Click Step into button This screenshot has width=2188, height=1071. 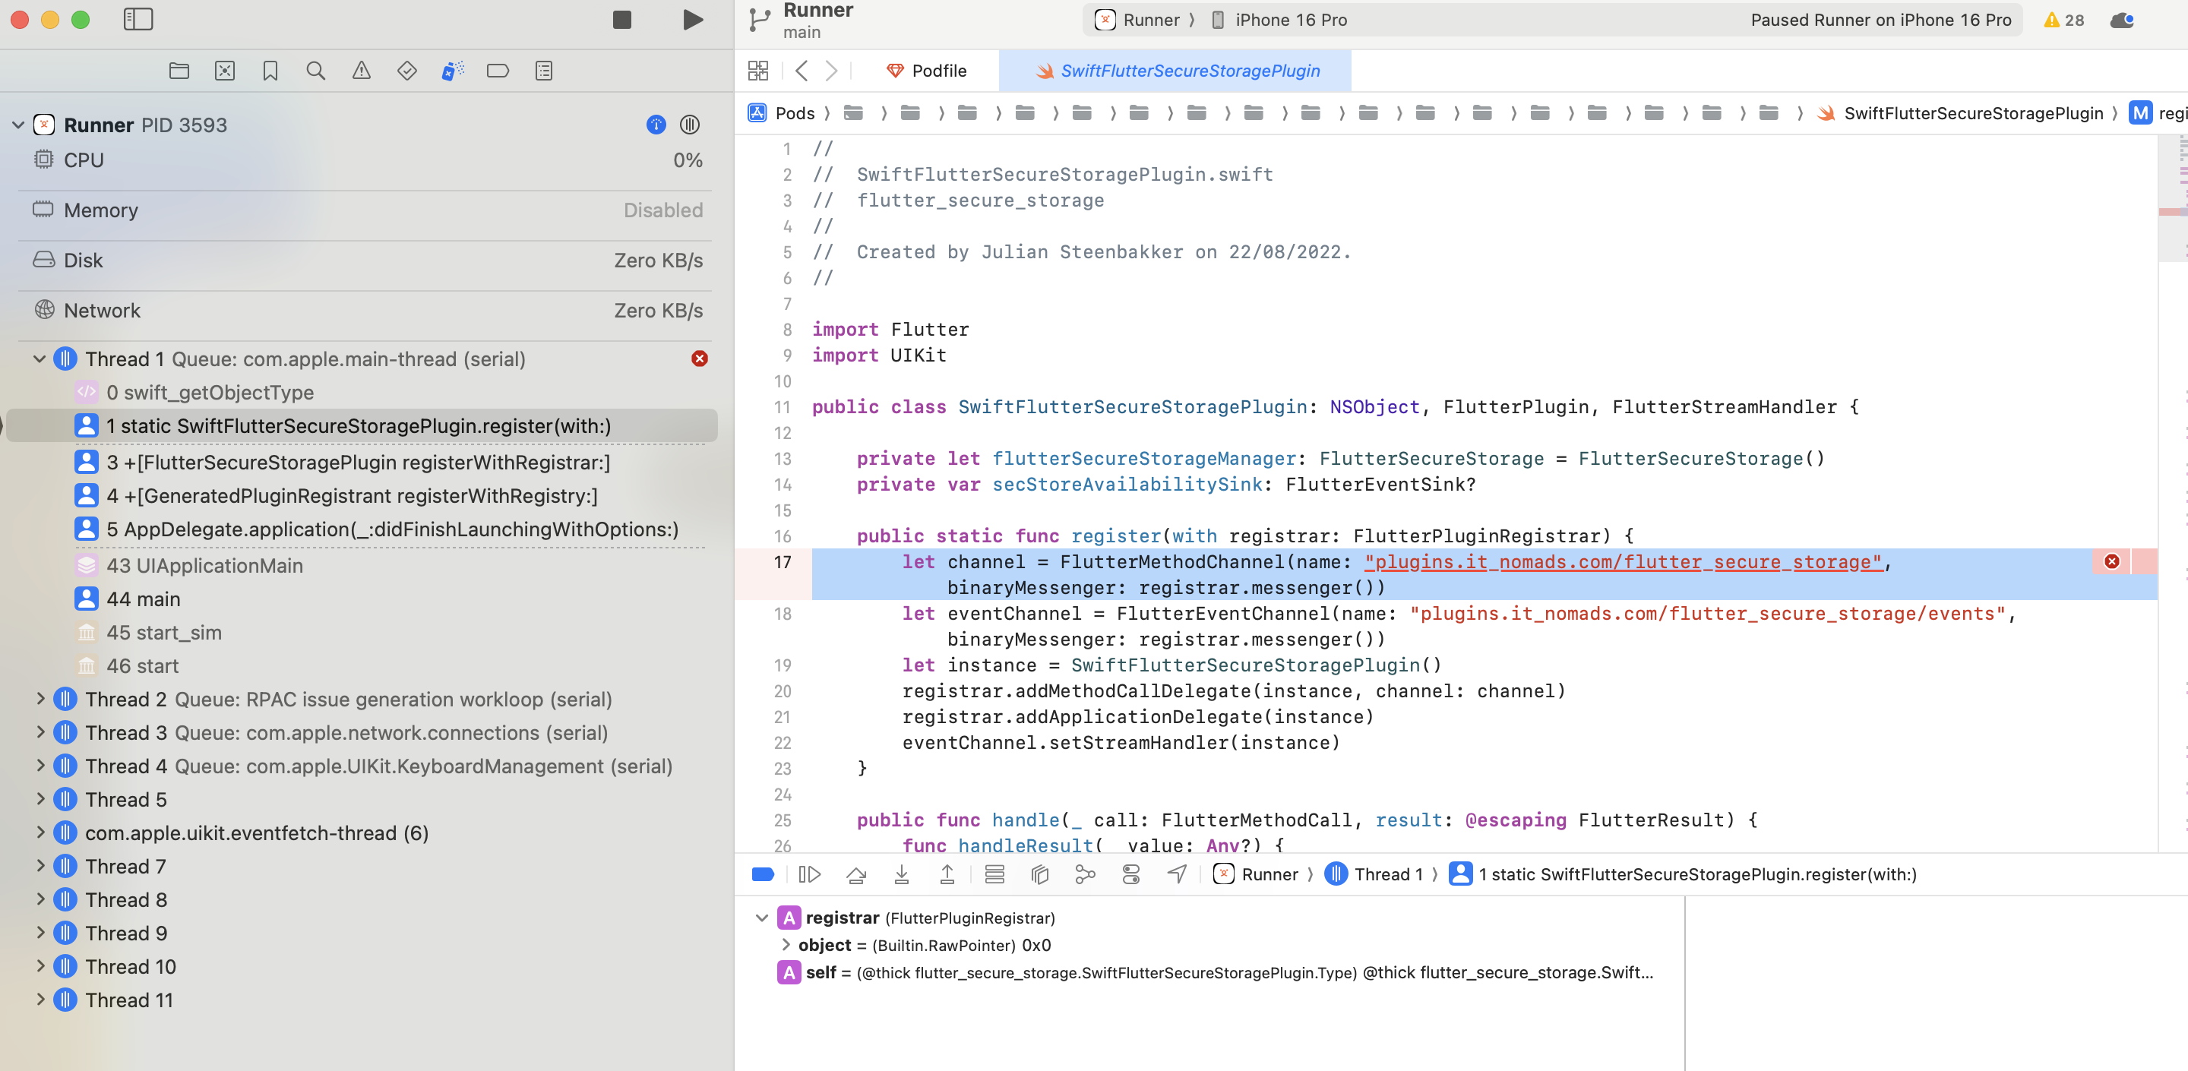click(x=901, y=874)
